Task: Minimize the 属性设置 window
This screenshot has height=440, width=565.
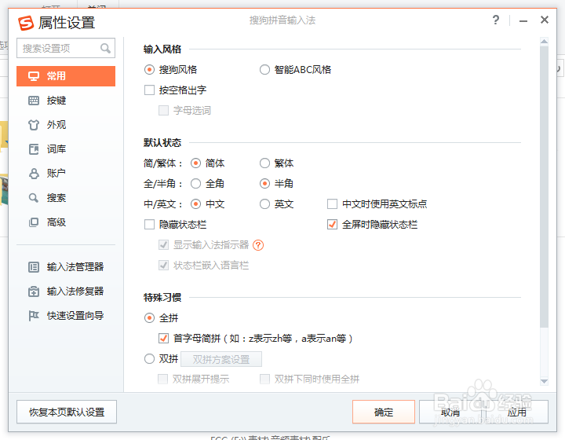Action: [x=523, y=21]
